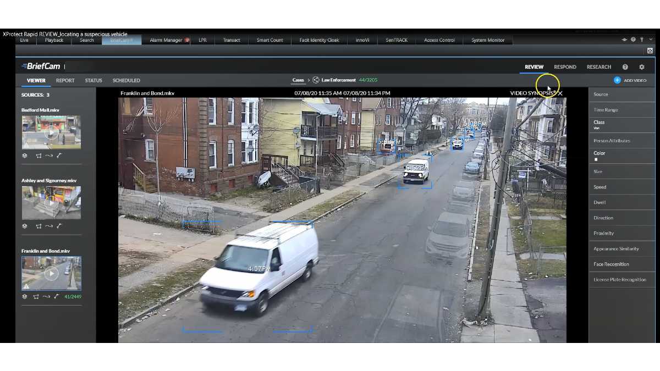Screen dimensions: 660x371
Task: Click the Alarm Manager red alert badge
Action: (187, 40)
